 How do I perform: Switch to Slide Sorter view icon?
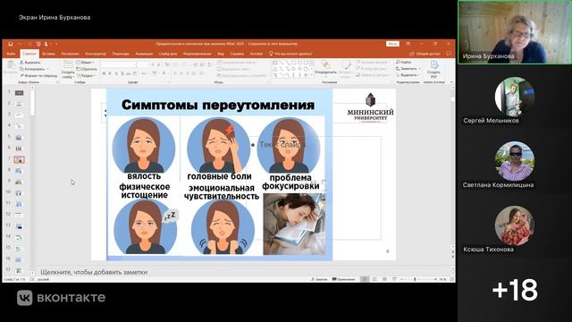pos(374,279)
